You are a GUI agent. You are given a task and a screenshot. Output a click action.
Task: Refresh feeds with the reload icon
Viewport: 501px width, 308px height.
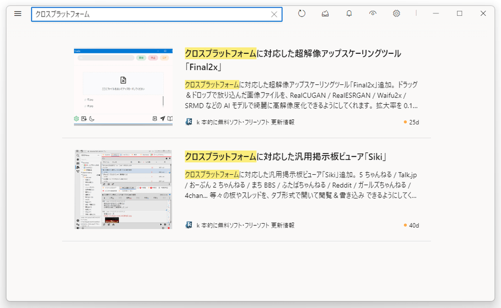click(x=301, y=13)
